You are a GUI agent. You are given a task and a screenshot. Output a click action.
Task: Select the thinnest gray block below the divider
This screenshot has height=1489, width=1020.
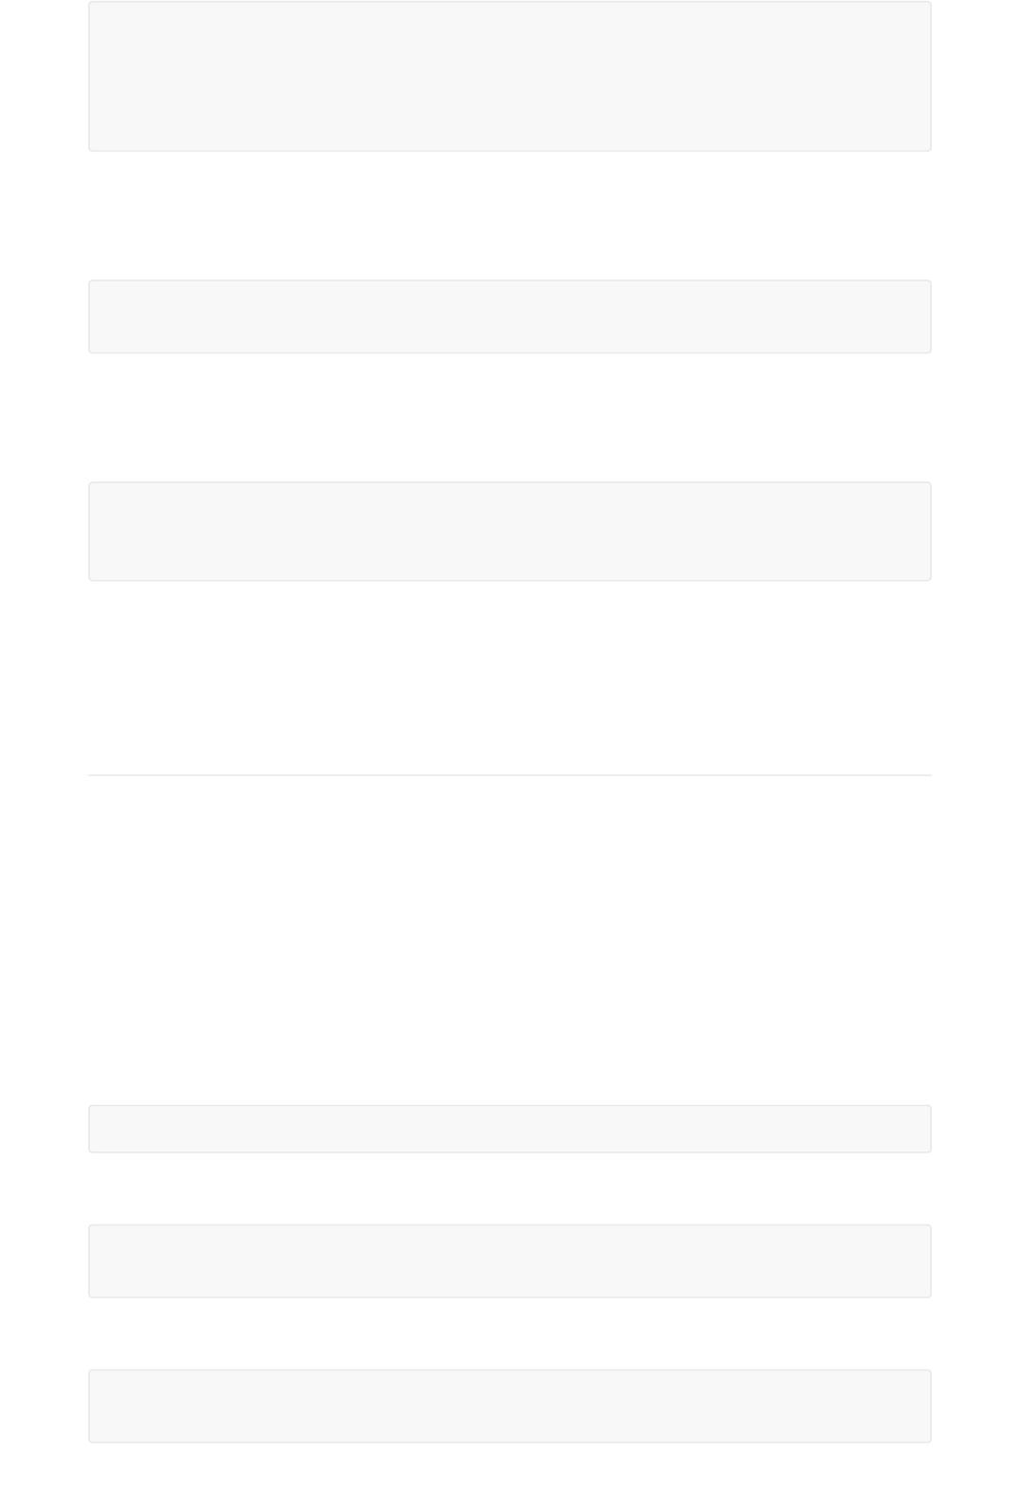pyautogui.click(x=510, y=1129)
